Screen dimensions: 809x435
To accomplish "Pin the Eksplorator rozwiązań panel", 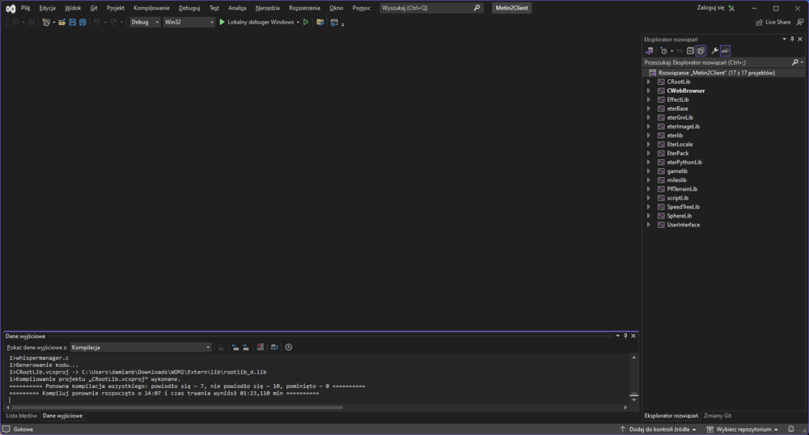I will click(793, 39).
